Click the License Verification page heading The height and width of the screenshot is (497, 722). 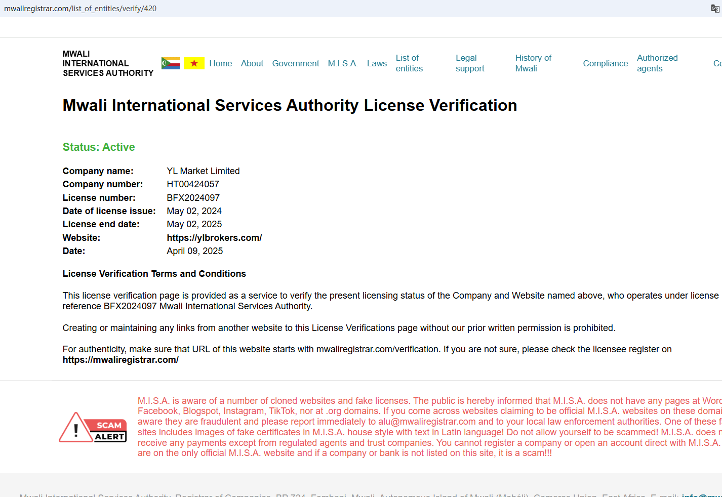290,105
